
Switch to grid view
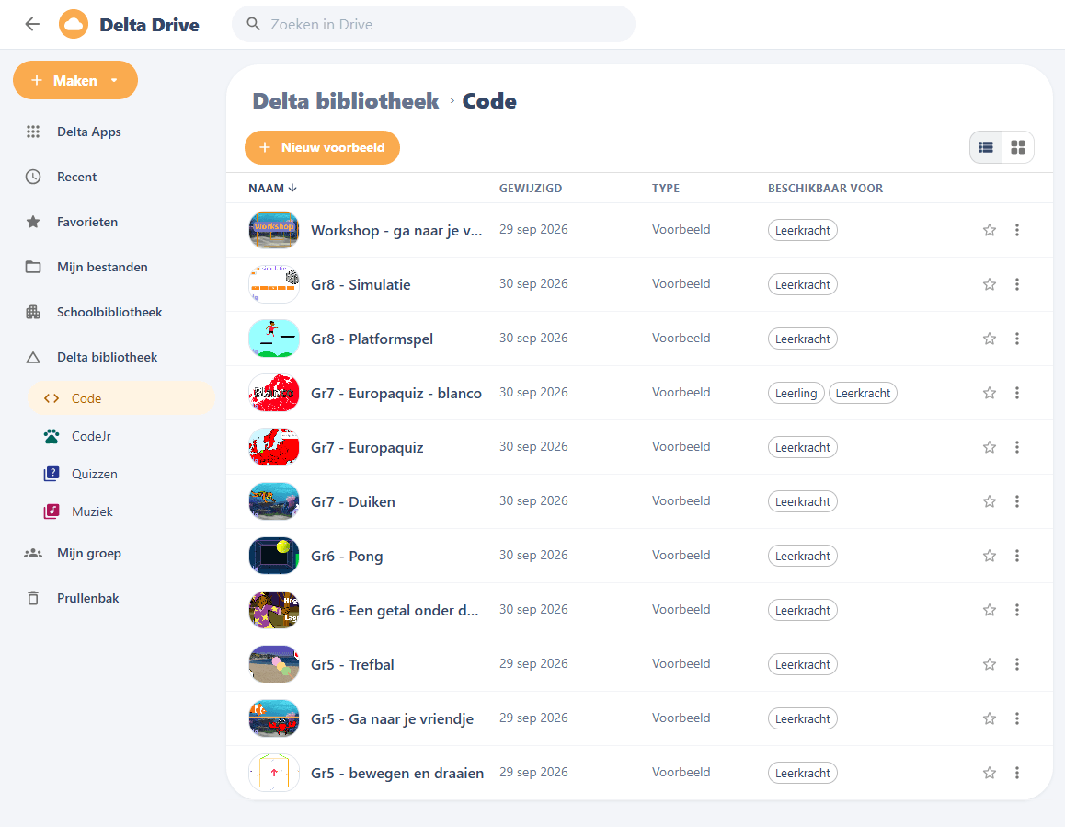pos(1017,147)
